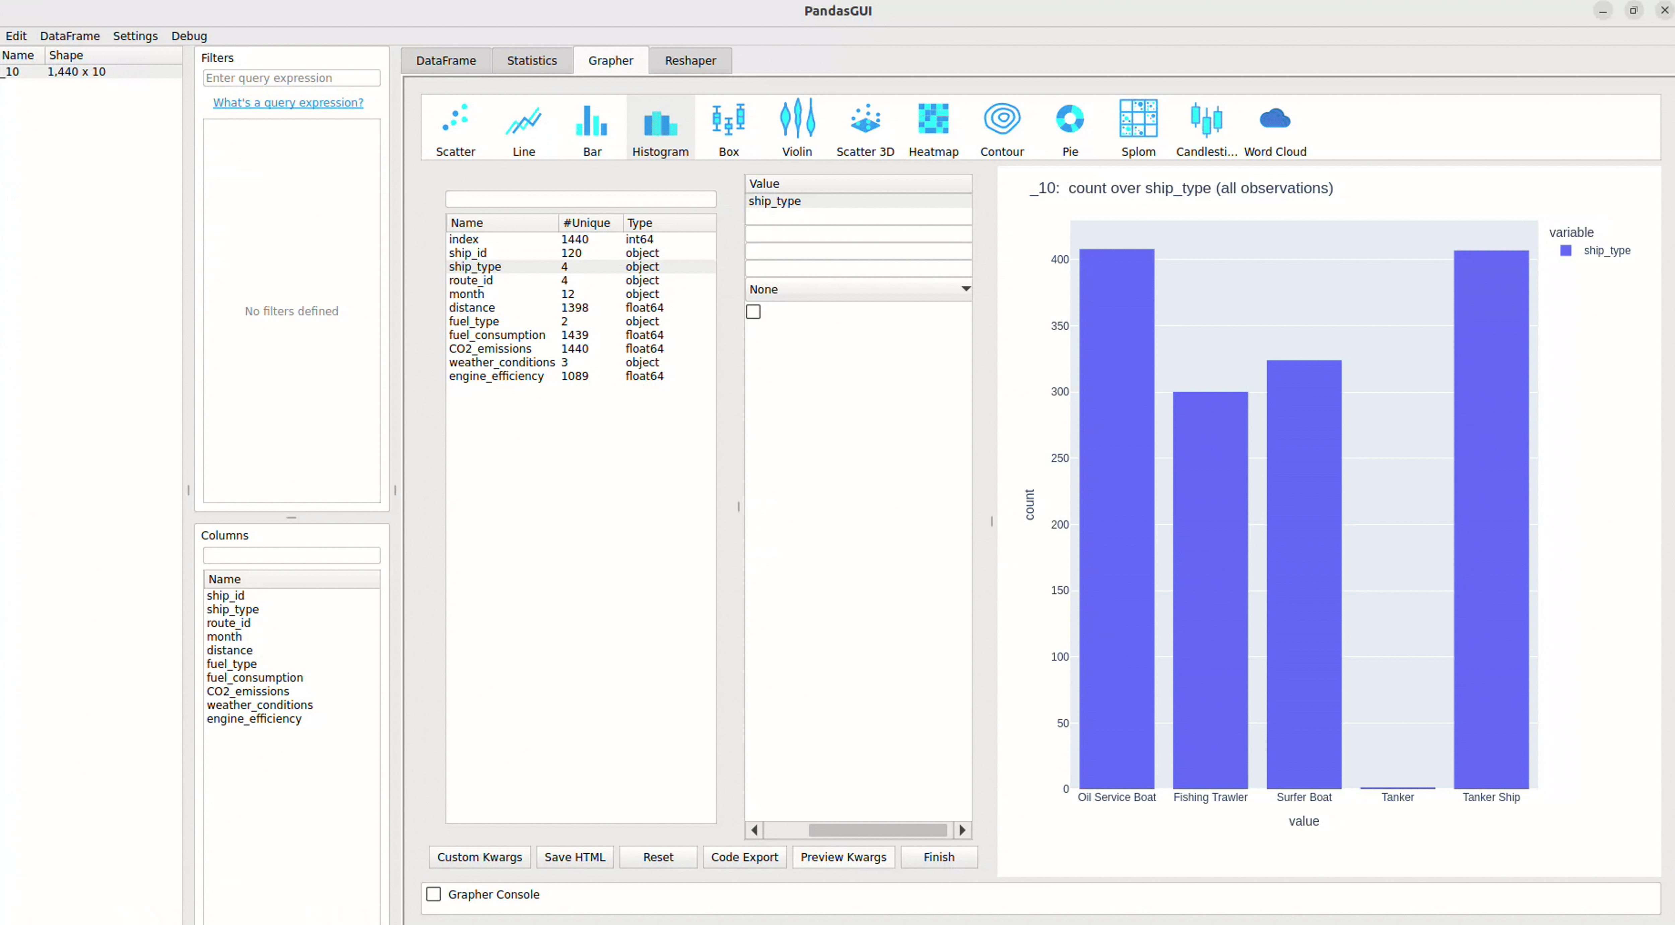Click the Surfer Boat bar in chart
Viewport: 1675px width, 925px height.
(x=1304, y=574)
